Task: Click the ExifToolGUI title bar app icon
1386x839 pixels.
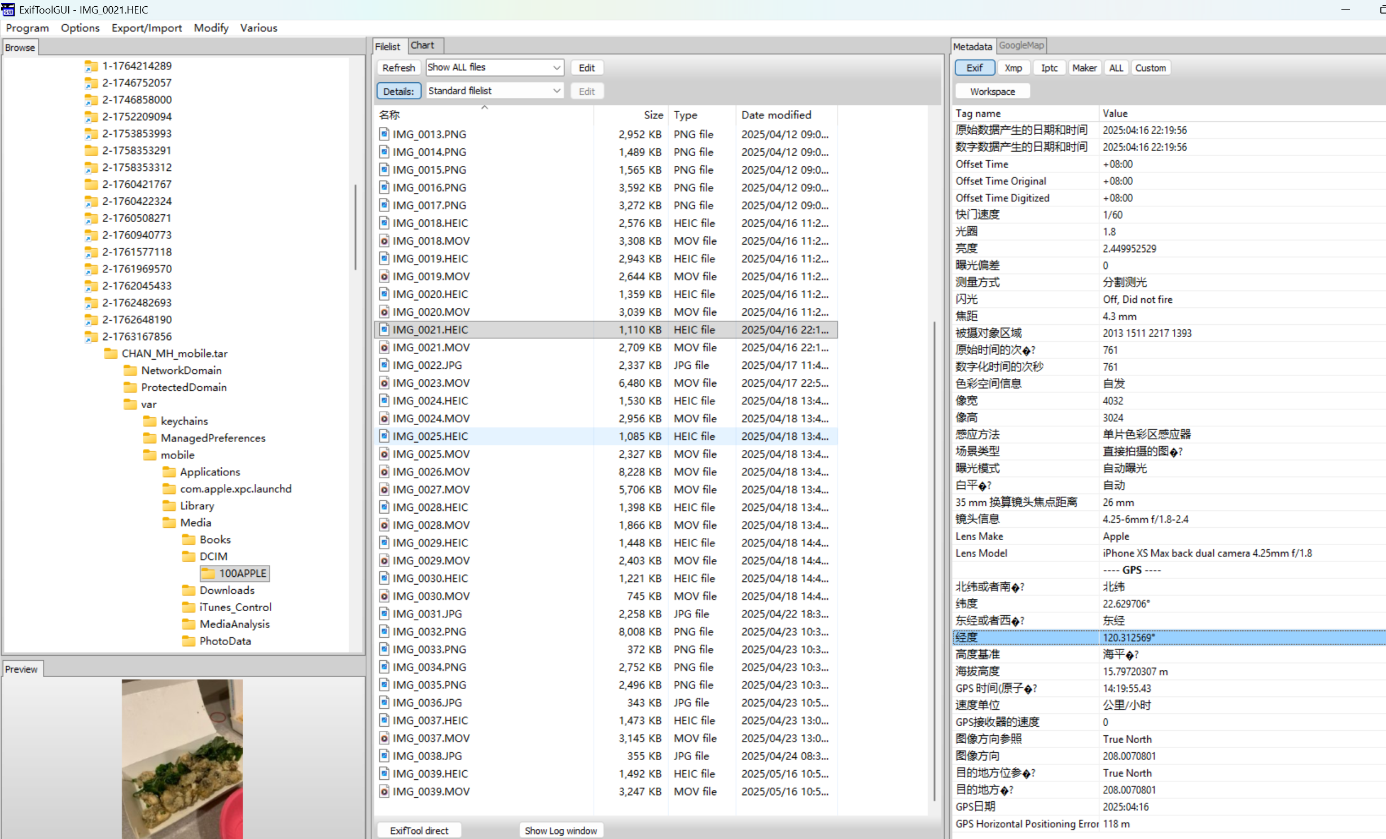Action: (8, 10)
